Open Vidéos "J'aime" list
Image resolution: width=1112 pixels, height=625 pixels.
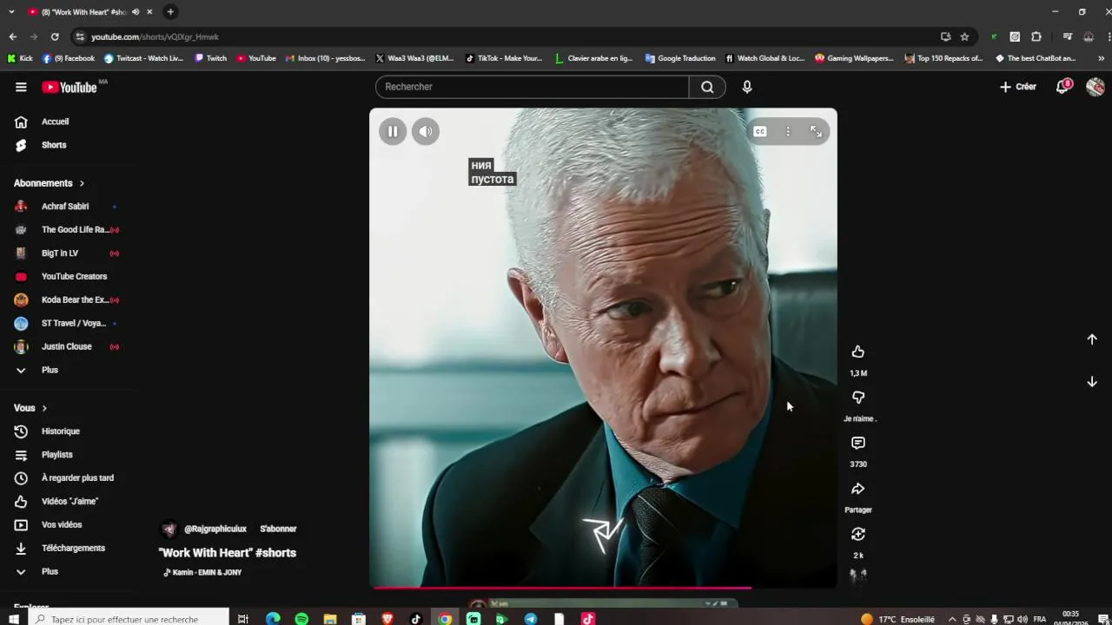click(69, 502)
